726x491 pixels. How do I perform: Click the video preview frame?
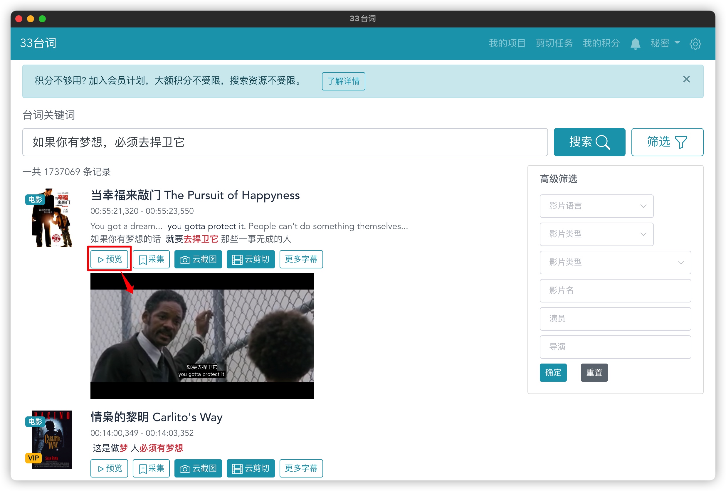point(202,336)
